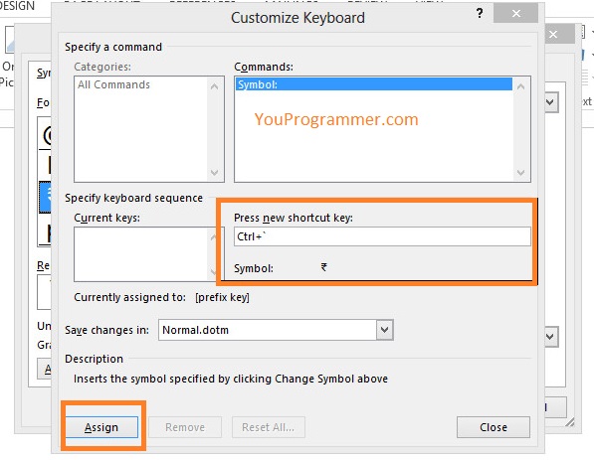Select Symbol: in Commands list
This screenshot has width=594, height=460.
click(373, 84)
